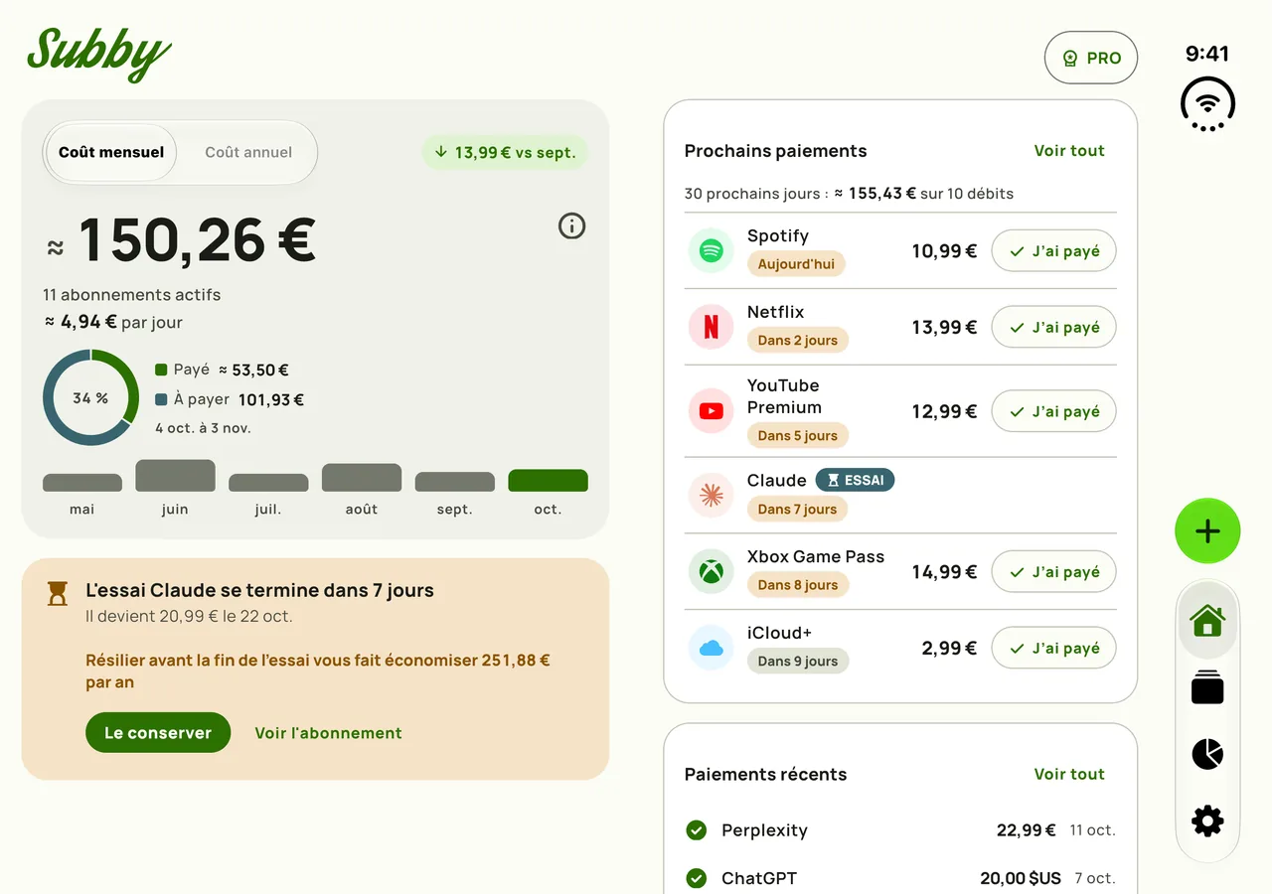Viewport: 1272px width, 894px height.
Task: Click the ESSAI trial badge
Action: pyautogui.click(x=855, y=481)
